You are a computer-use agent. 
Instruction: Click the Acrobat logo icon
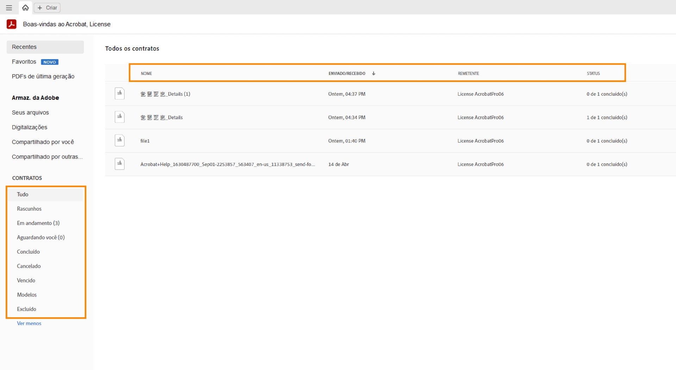tap(12, 24)
